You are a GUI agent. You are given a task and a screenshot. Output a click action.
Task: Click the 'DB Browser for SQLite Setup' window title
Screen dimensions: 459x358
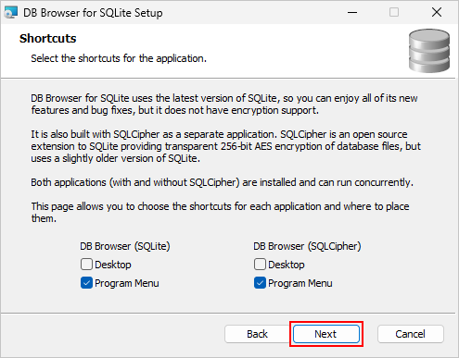tap(93, 13)
